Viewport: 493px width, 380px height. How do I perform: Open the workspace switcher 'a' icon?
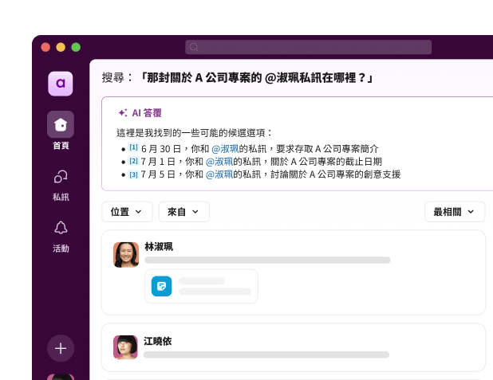pyautogui.click(x=61, y=84)
